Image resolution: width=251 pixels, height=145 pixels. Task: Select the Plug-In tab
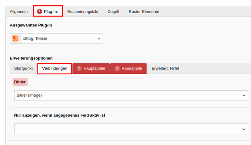click(x=48, y=11)
